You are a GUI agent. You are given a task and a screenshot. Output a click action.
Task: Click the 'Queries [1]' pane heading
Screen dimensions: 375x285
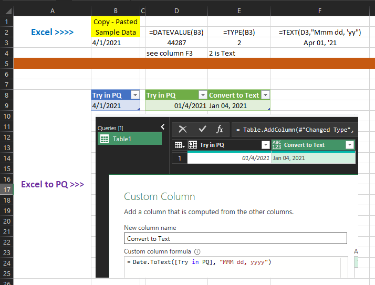pyautogui.click(x=110, y=128)
